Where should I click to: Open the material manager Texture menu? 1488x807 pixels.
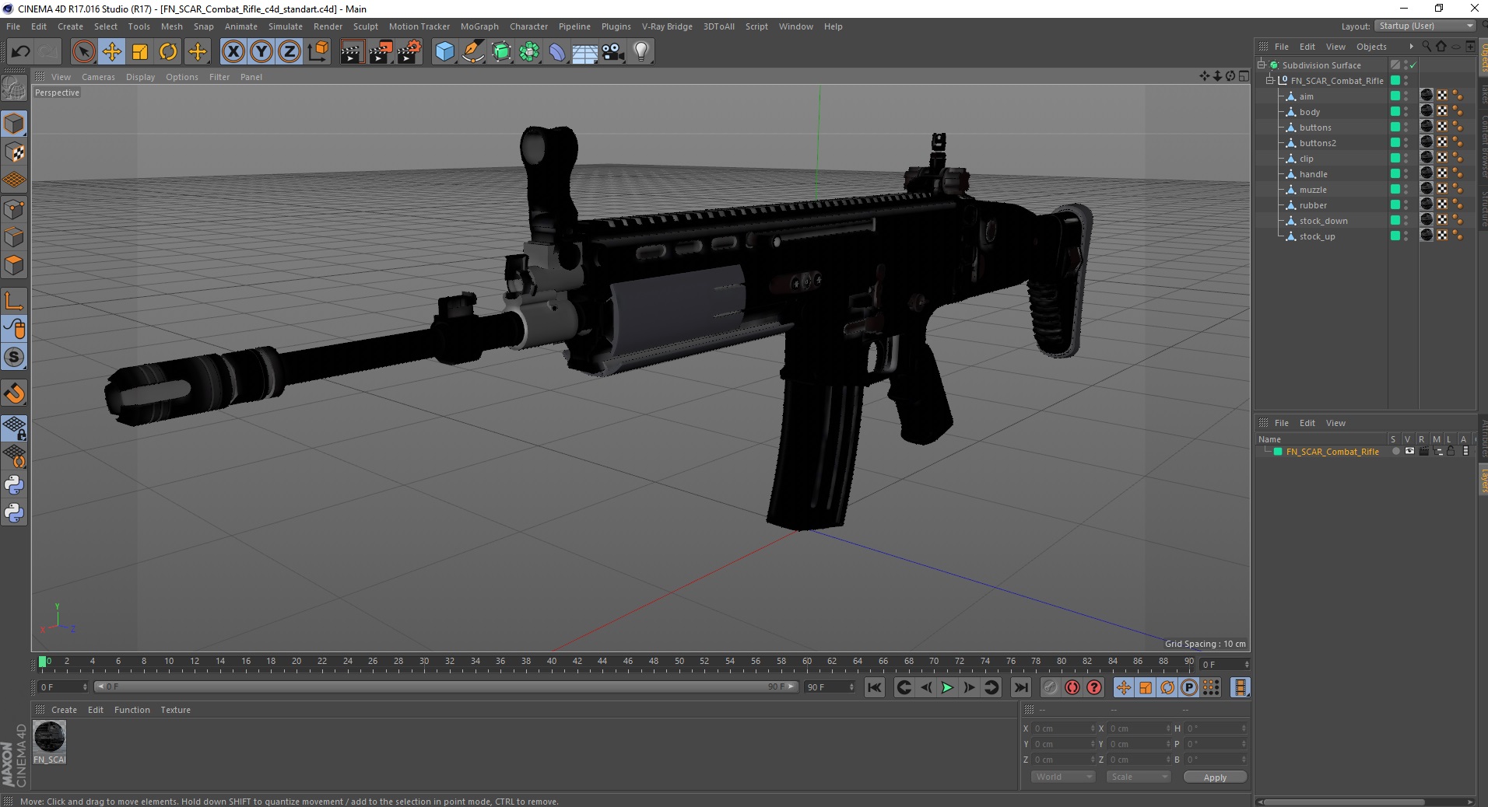pyautogui.click(x=175, y=710)
